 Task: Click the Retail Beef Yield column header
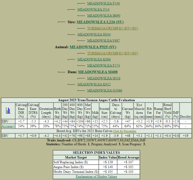pyautogui.click(x=168, y=111)
